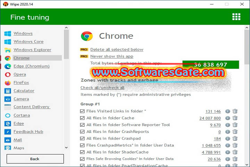Click the Calculator icon in sidebar
The width and height of the screenshot is (250, 167).
pyautogui.click(x=8, y=91)
